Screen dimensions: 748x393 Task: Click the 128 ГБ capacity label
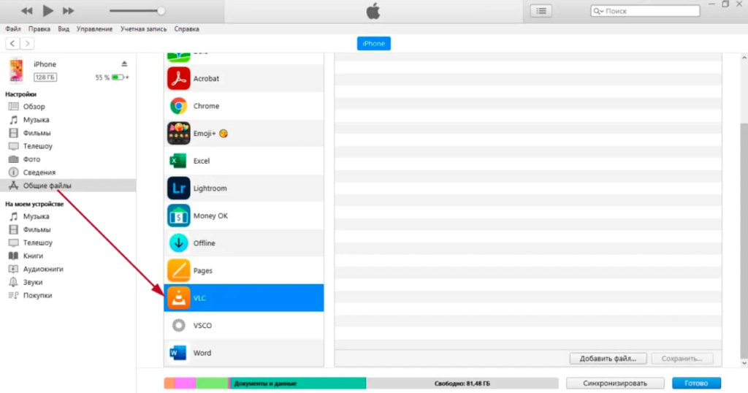(x=45, y=77)
